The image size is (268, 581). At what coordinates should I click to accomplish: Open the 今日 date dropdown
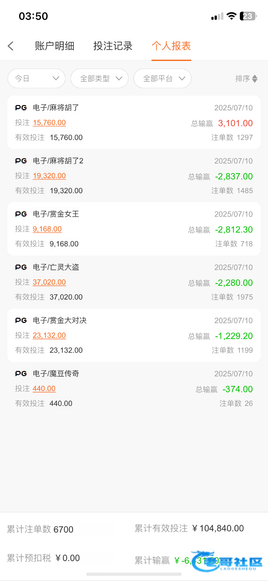tap(36, 78)
